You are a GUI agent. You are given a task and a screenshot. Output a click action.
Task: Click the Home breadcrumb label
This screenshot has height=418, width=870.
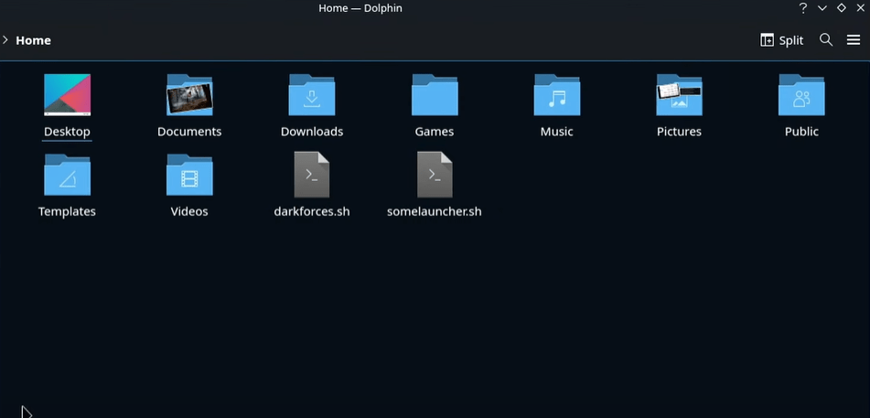pyautogui.click(x=33, y=40)
